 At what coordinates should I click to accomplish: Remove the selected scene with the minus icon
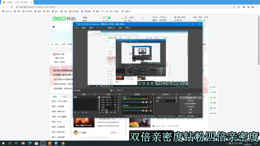point(79,112)
